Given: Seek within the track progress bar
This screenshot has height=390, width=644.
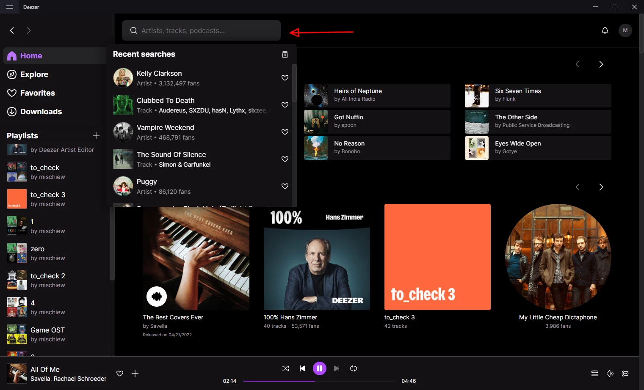Looking at the screenshot, I should 320,381.
